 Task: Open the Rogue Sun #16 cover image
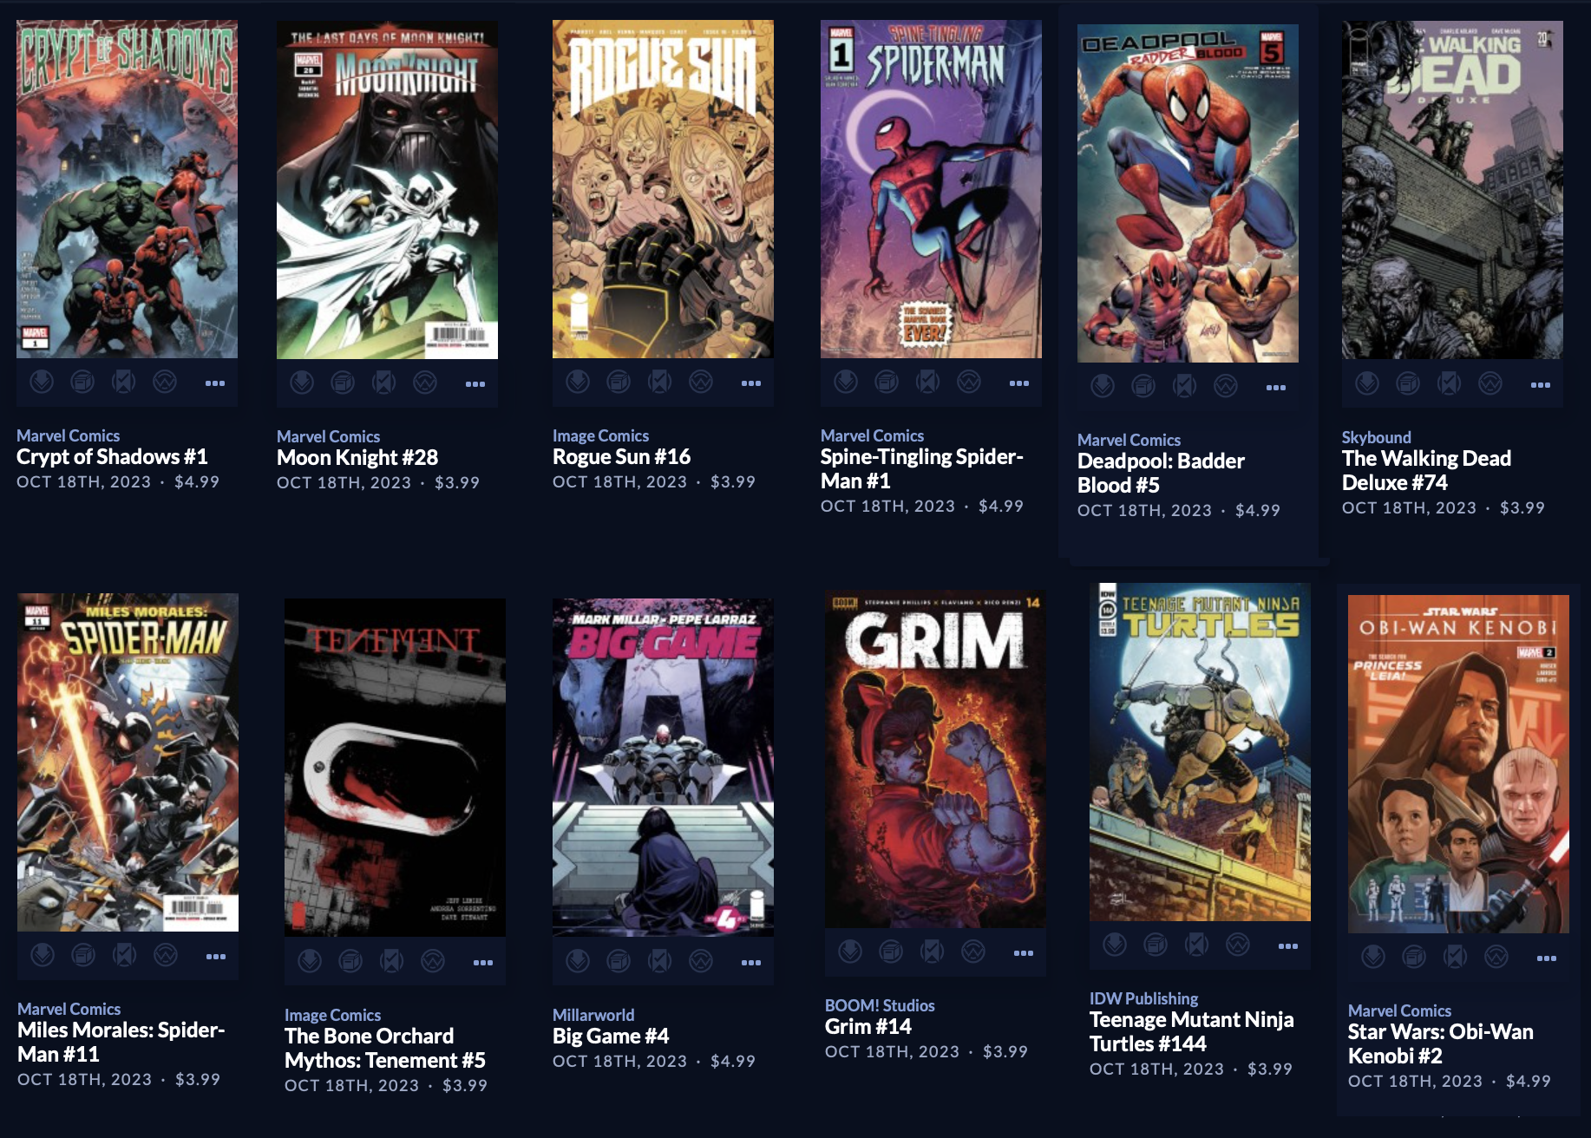tap(663, 189)
